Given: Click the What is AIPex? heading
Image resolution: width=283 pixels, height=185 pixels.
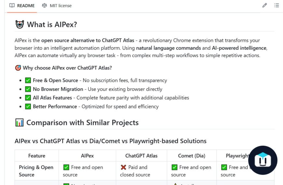Looking at the screenshot, I should click(52, 24).
